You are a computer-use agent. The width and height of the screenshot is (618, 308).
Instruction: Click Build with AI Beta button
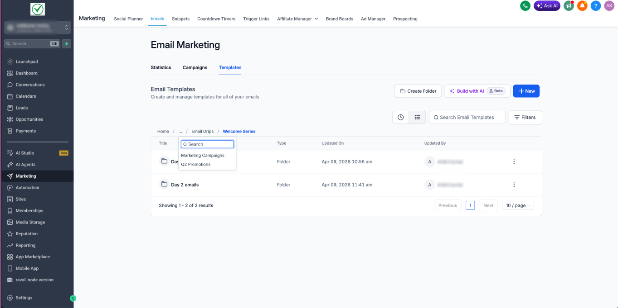click(477, 91)
